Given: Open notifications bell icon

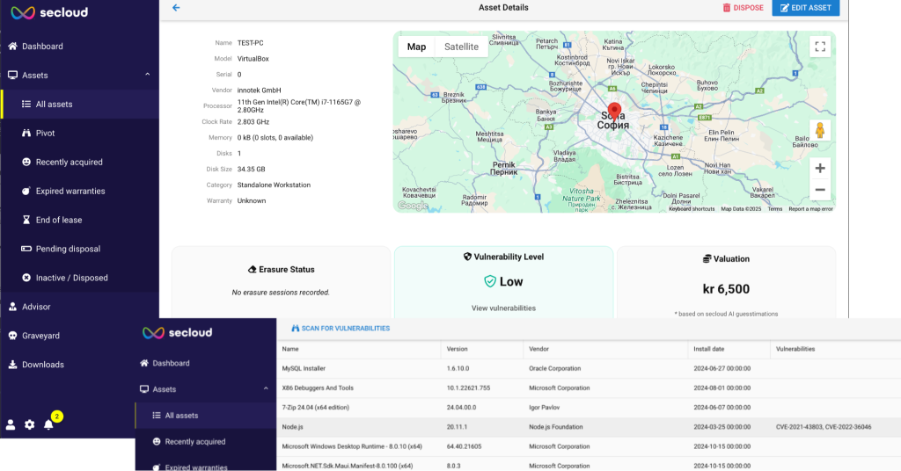Looking at the screenshot, I should [x=49, y=424].
